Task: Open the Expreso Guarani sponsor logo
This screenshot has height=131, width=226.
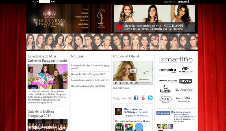Action: coord(168,81)
